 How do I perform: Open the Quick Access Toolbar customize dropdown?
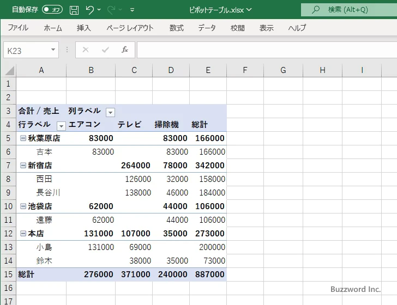pyautogui.click(x=132, y=10)
